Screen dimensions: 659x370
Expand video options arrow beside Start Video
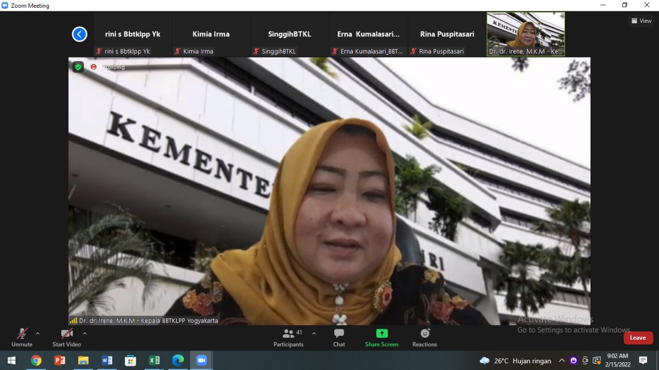pos(85,333)
